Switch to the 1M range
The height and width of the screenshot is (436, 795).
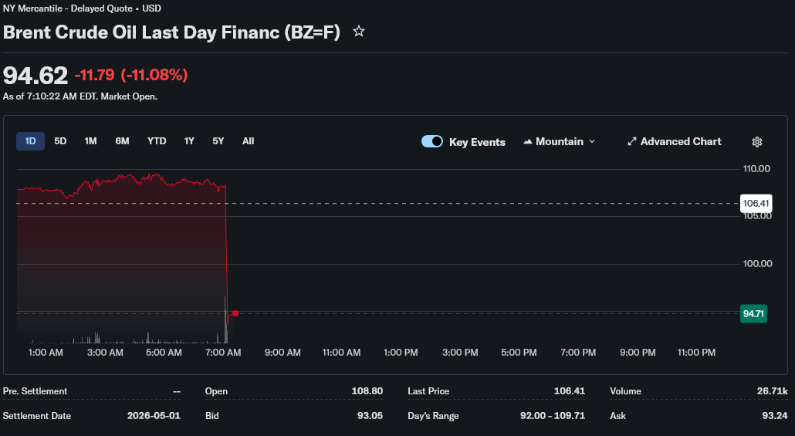(x=91, y=141)
